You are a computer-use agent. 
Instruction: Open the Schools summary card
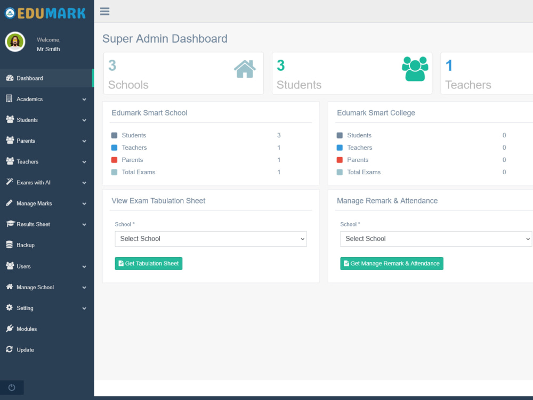click(x=183, y=73)
